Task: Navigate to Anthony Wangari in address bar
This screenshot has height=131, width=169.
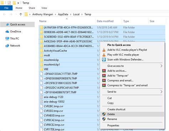Action: (x=43, y=14)
